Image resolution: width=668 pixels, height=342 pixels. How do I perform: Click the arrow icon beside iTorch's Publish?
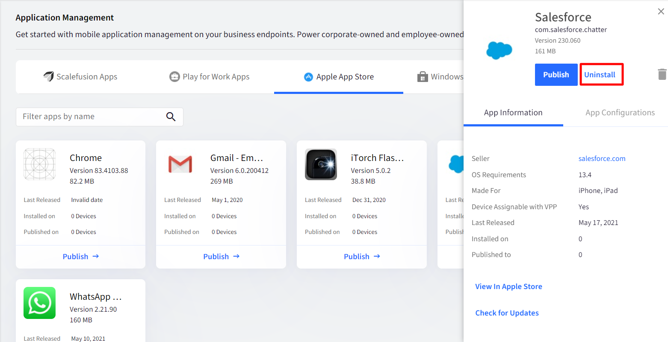point(377,256)
